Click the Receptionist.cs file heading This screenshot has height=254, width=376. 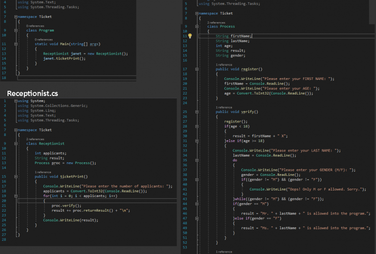32,94
